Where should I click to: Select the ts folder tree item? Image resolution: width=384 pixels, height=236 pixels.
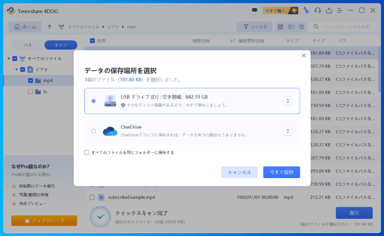[39, 92]
